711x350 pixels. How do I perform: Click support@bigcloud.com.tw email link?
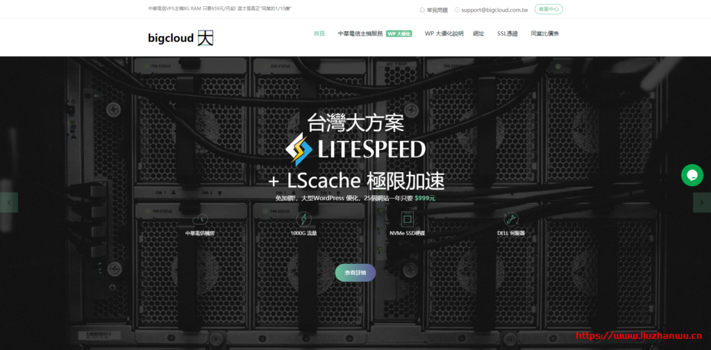tap(491, 10)
